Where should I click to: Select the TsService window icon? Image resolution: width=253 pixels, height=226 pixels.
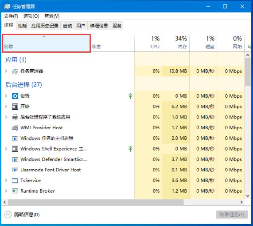pos(15,180)
